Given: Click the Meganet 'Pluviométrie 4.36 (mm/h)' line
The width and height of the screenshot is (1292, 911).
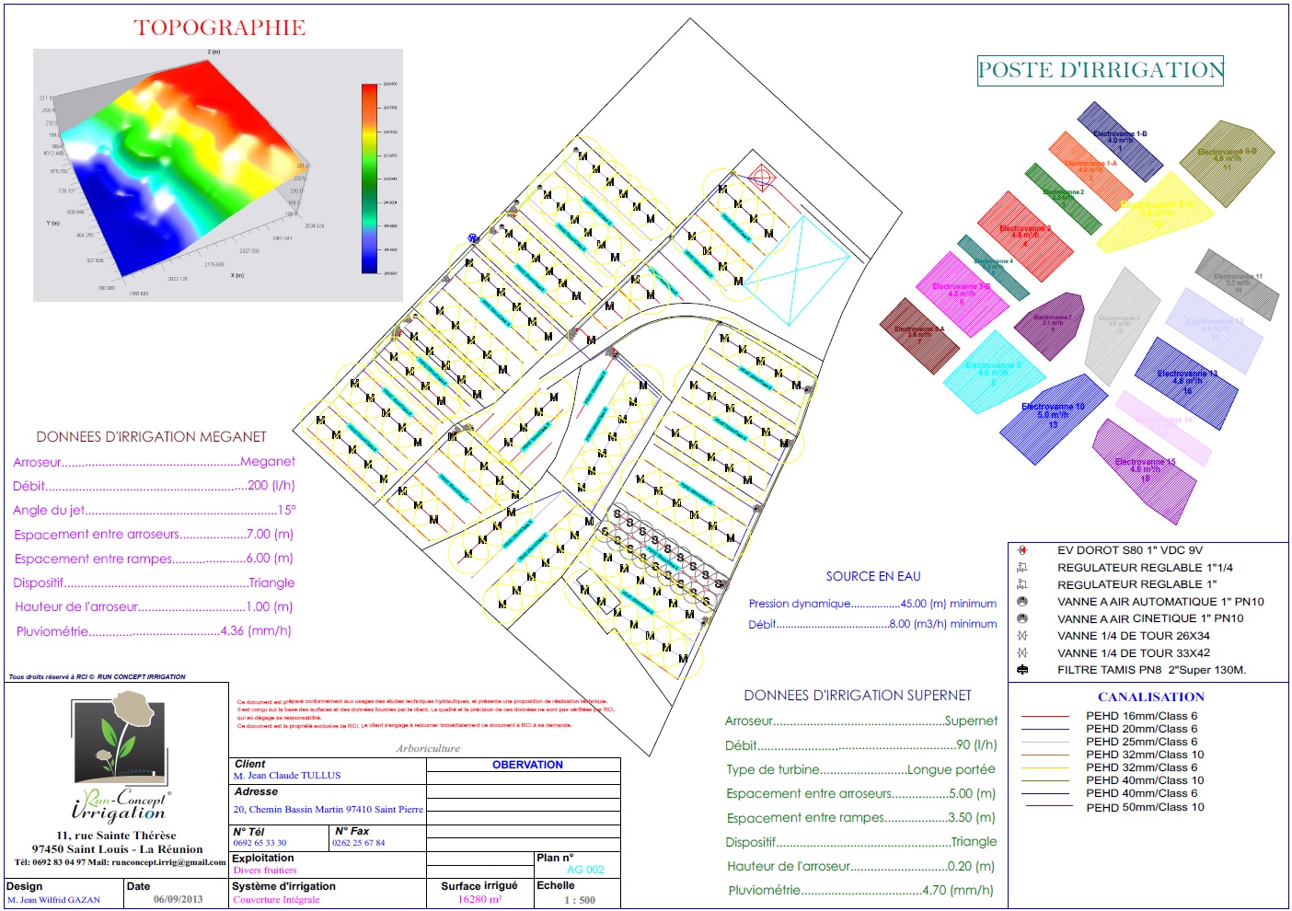Looking at the screenshot, I should [154, 631].
